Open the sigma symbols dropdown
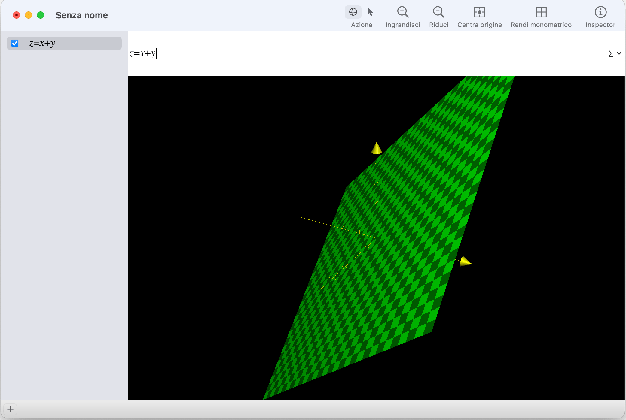 [x=614, y=53]
